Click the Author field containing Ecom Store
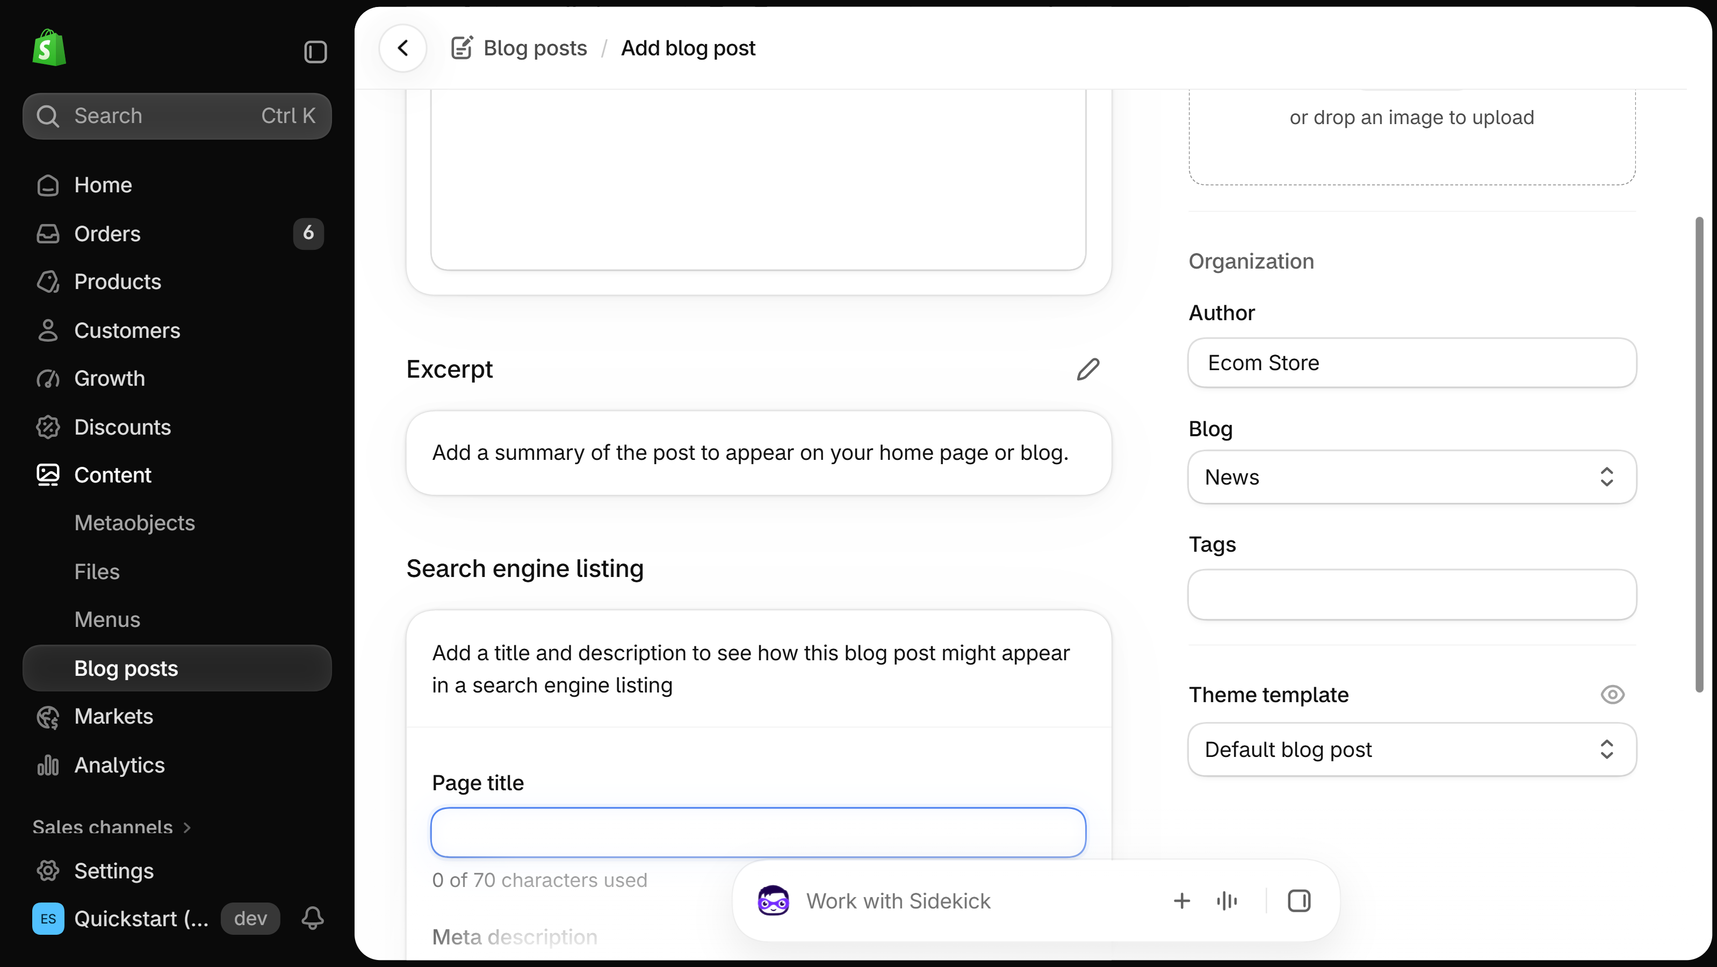Screen dimensions: 1717x967 1412,363
